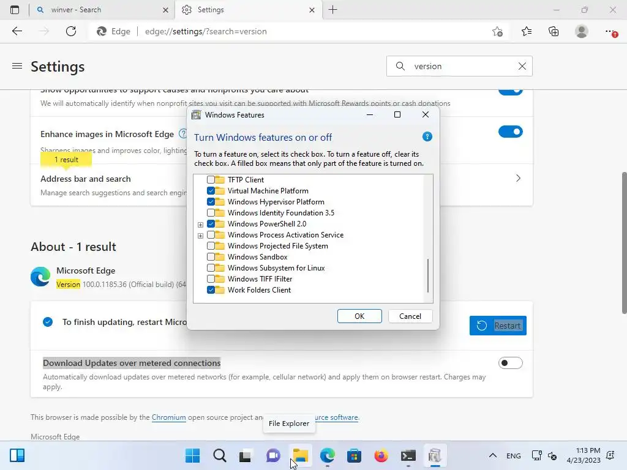The width and height of the screenshot is (627, 470).
Task: Uncheck Windows Hypervisor Platform
Action: pos(211,202)
